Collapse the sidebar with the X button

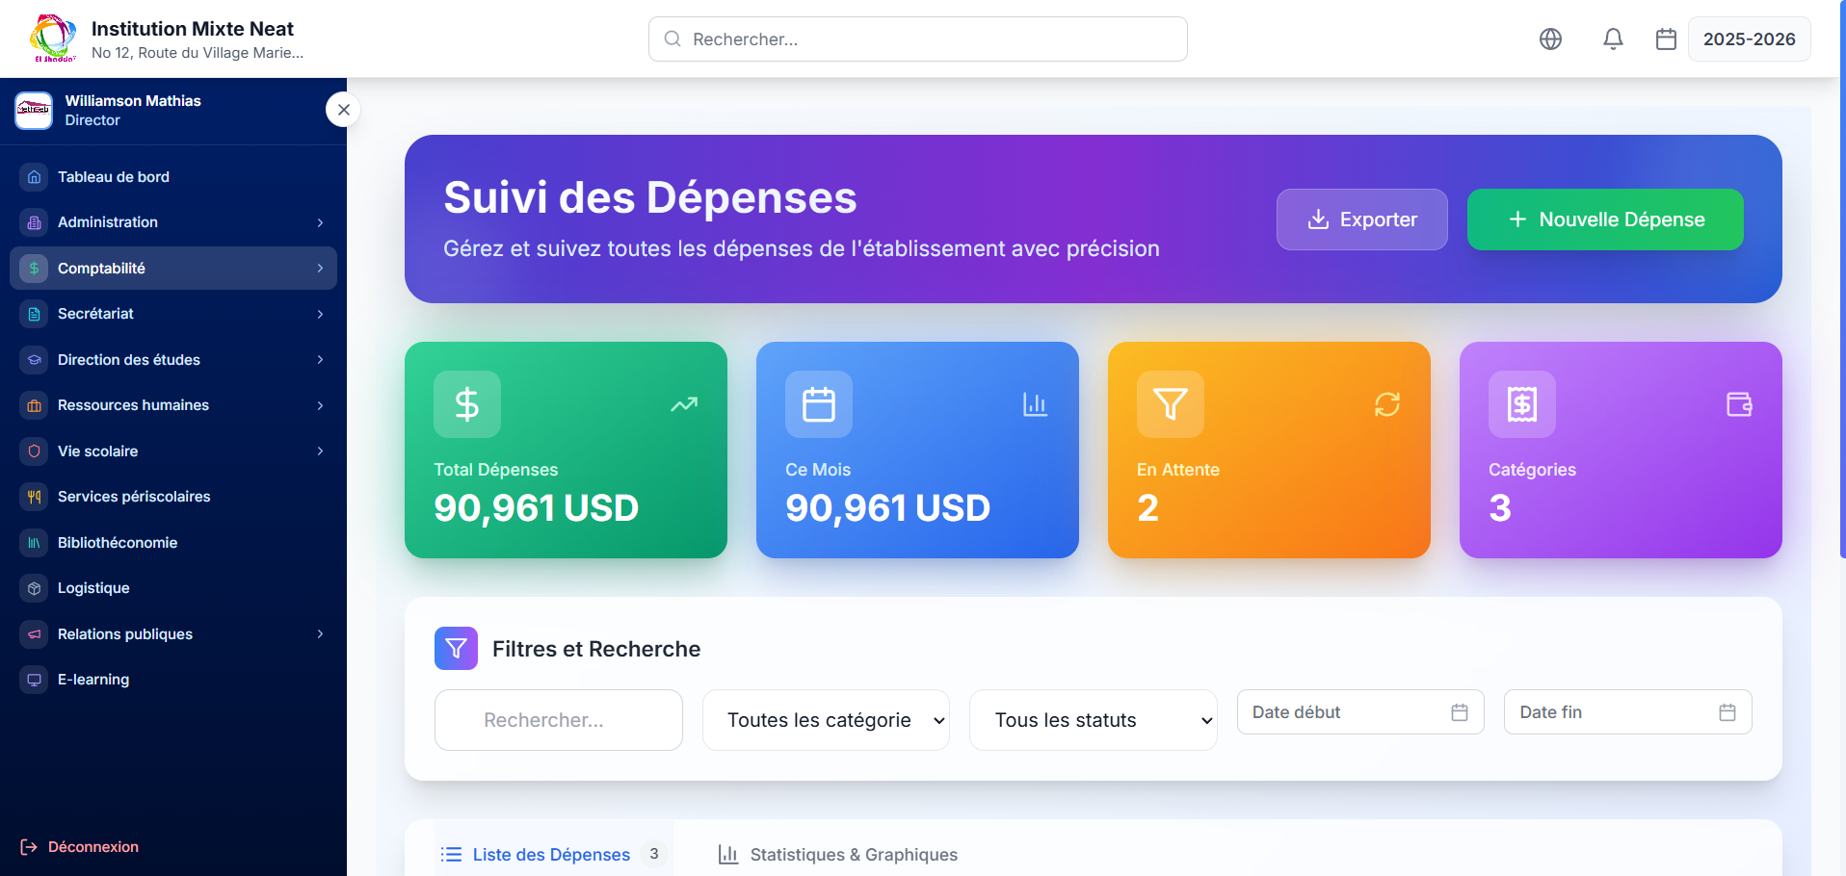point(343,110)
